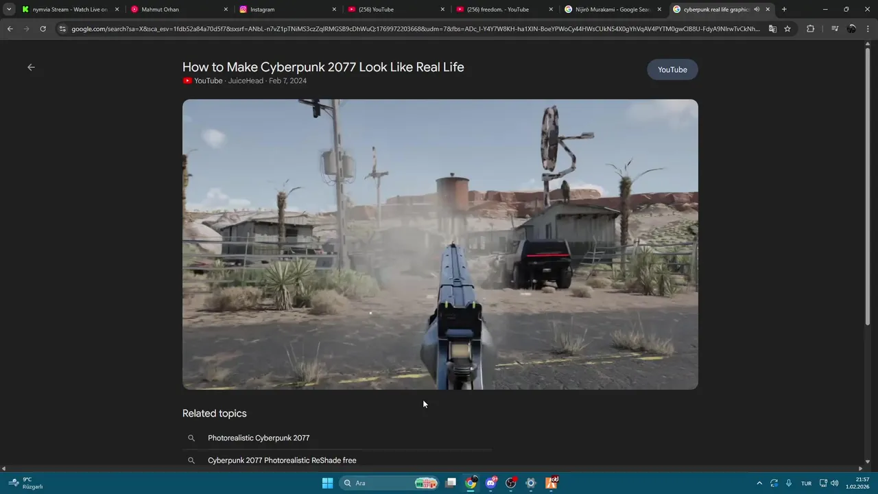Open the tab search dropdown arrow
Image resolution: width=878 pixels, height=494 pixels.
pos(9,10)
